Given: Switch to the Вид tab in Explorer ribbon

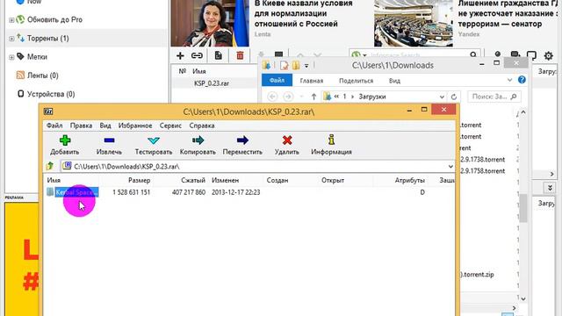Looking at the screenshot, I should pos(394,81).
